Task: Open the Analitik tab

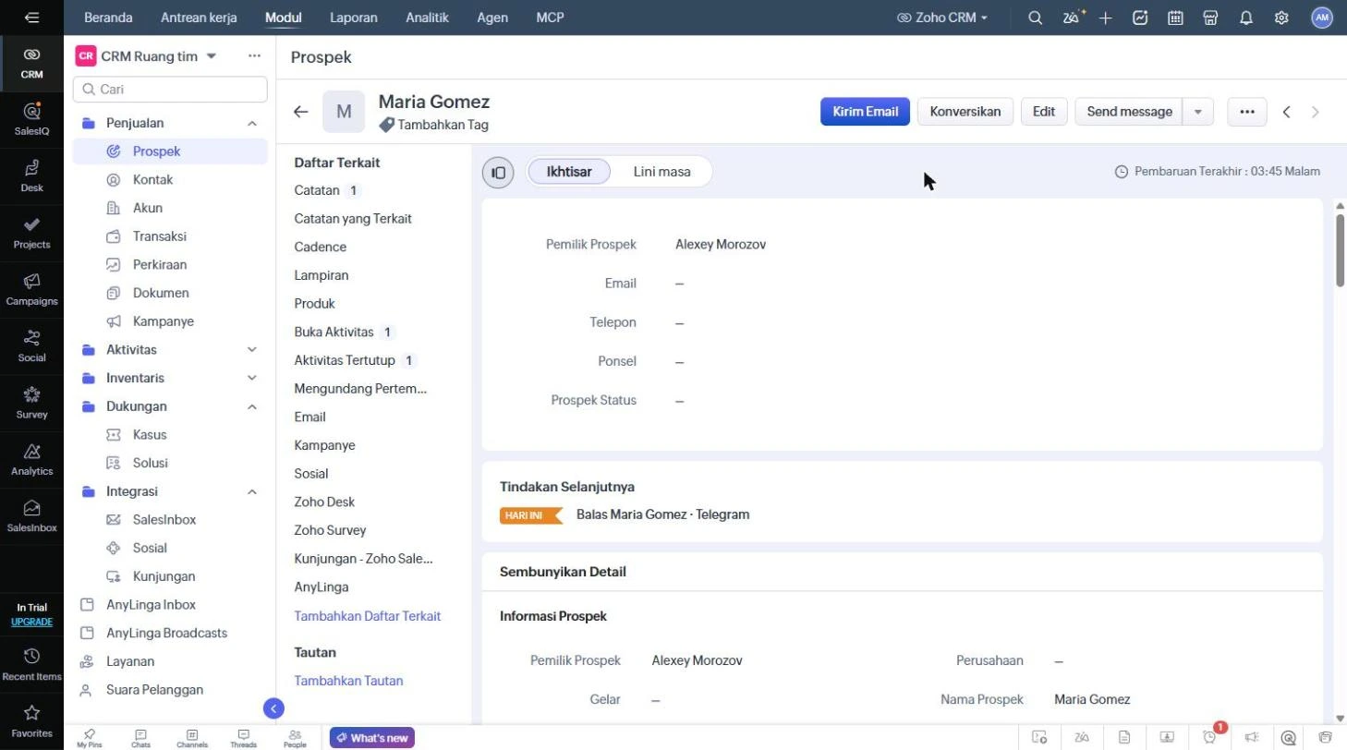Action: pyautogui.click(x=428, y=18)
